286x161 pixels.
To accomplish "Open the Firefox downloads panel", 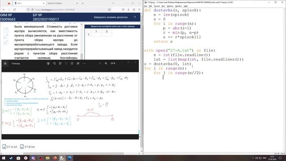I will [128, 9].
